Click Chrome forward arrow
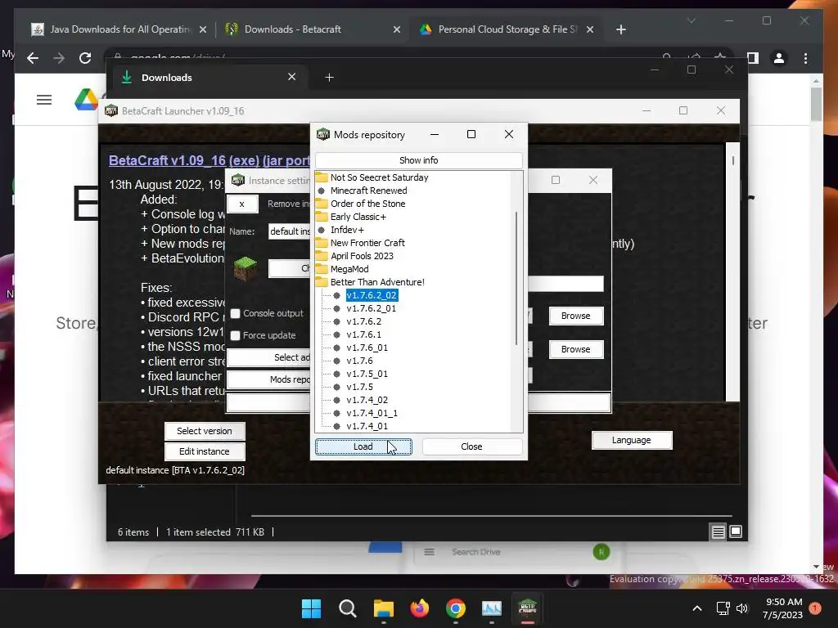 (59, 58)
